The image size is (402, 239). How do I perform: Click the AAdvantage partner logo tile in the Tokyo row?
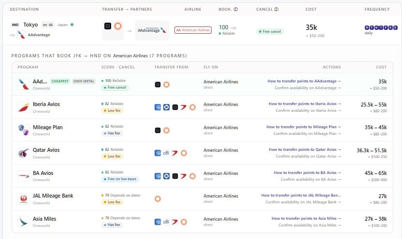152,30
